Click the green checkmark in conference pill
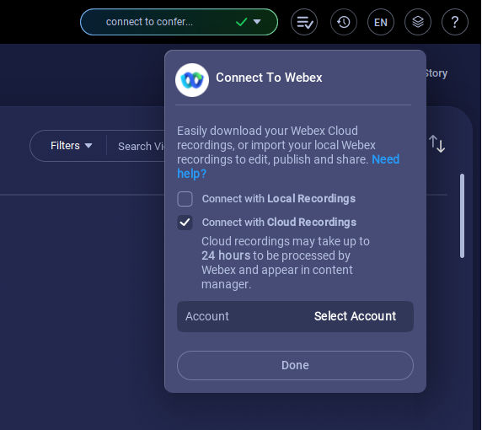The height and width of the screenshot is (430, 482). [x=241, y=22]
